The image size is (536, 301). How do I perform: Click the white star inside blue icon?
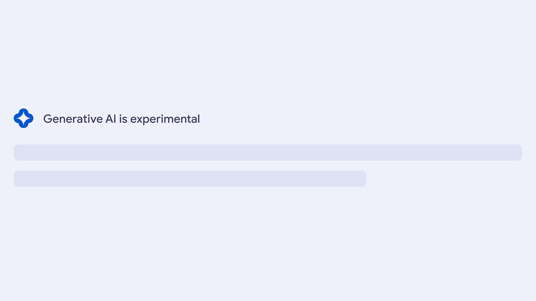click(23, 118)
